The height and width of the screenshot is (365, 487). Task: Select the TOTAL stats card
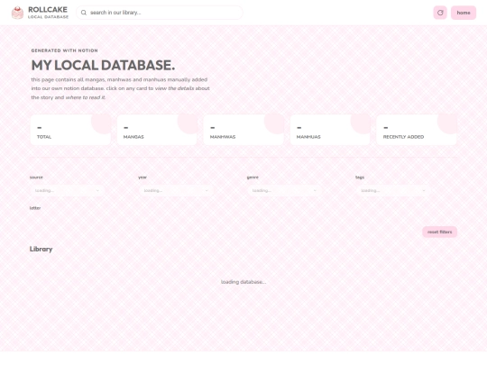tap(70, 130)
